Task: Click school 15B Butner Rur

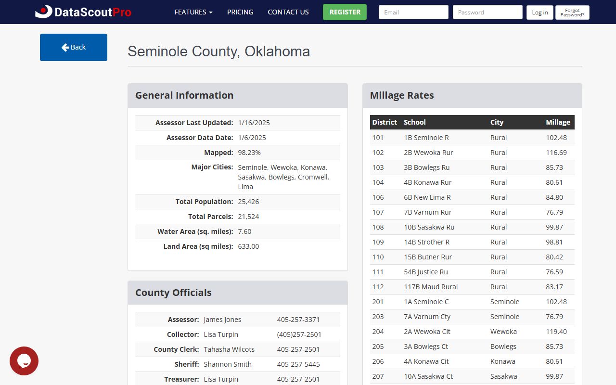Action: click(x=428, y=257)
